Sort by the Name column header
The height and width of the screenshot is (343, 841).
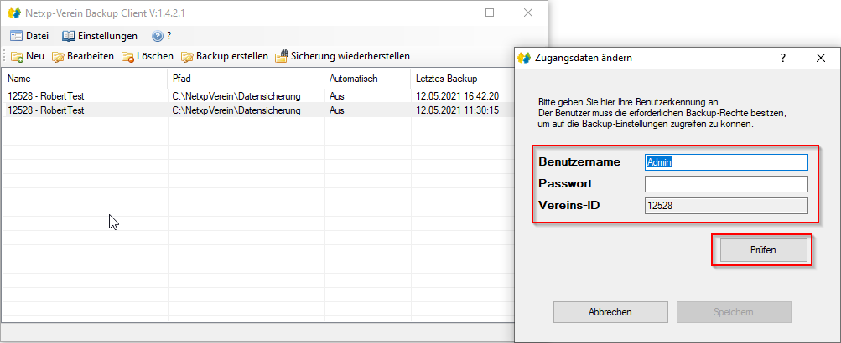[84, 79]
